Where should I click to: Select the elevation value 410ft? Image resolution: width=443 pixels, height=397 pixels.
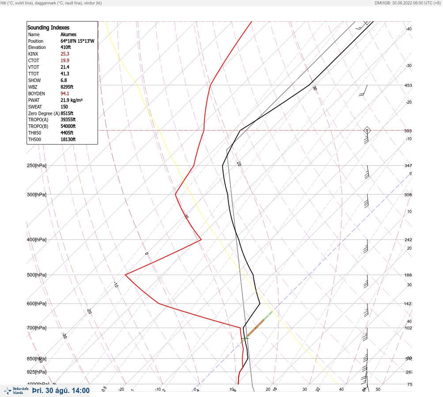pyautogui.click(x=66, y=47)
